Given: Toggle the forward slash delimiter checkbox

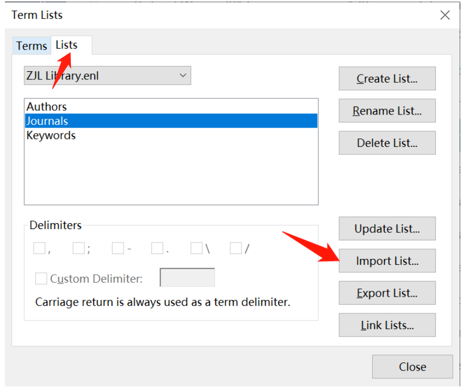Looking at the screenshot, I should 236,249.
